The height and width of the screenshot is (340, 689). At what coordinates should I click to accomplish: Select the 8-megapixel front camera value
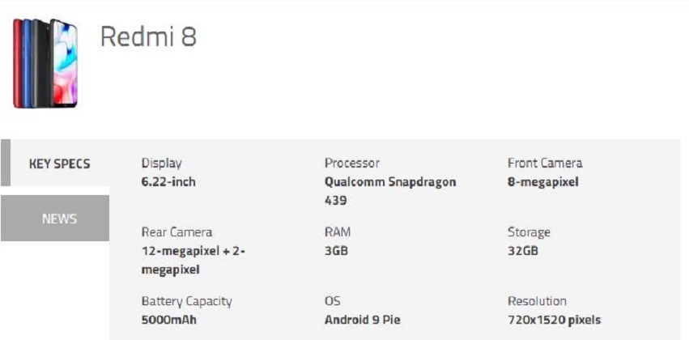click(543, 182)
